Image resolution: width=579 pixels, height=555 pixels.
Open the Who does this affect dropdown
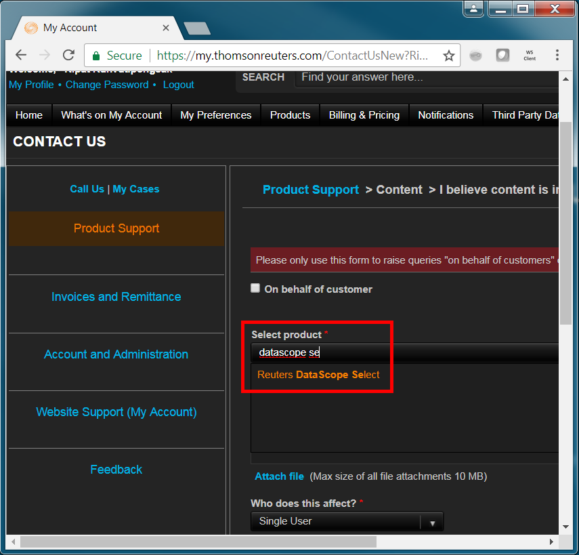click(347, 521)
